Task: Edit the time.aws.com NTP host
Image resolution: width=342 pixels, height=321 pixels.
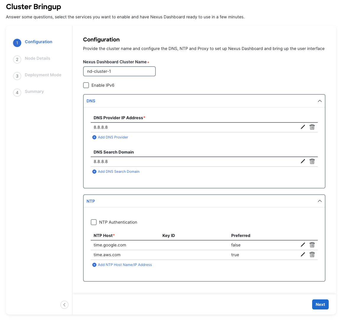Action: point(303,255)
